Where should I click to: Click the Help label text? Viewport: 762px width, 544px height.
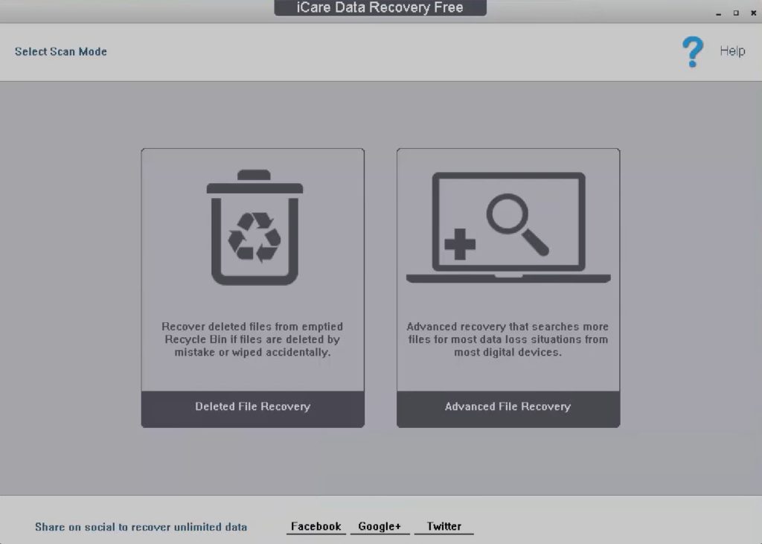[733, 51]
